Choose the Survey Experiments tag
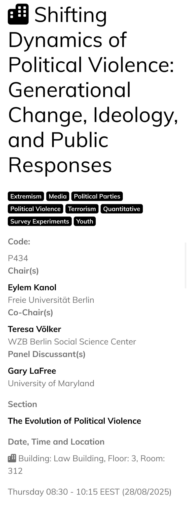187x505 pixels. point(40,221)
